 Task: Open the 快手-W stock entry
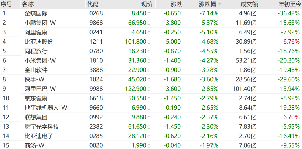(x=32, y=79)
